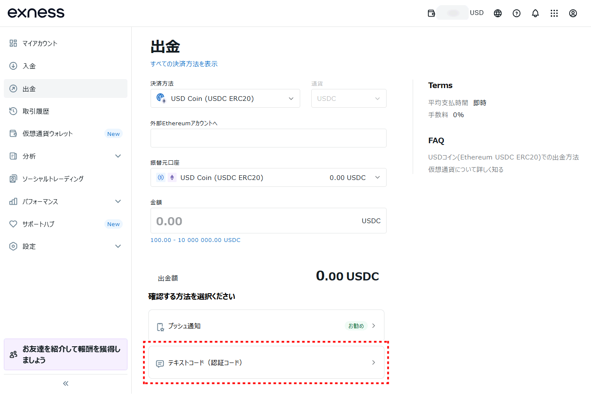Click the ソーシャルトレーディング icon

pyautogui.click(x=13, y=179)
